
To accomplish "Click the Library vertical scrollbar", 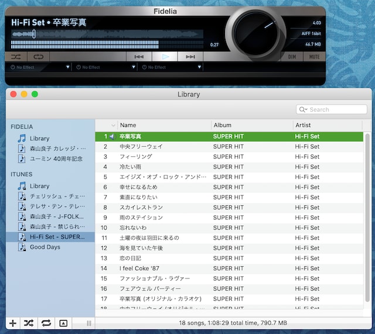I will coord(367,217).
